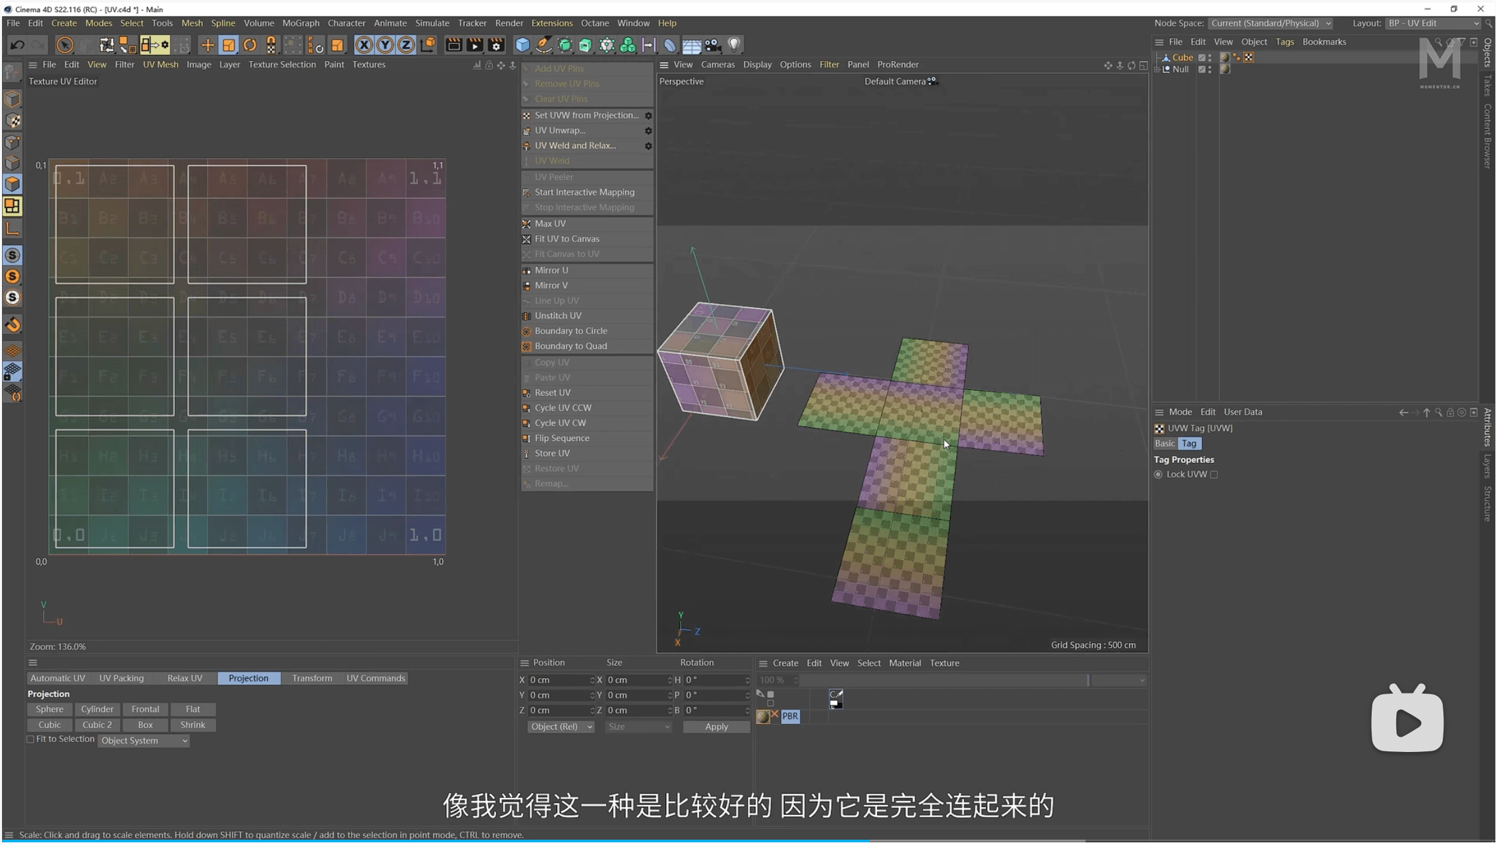Toggle the X axis lock icon
The width and height of the screenshot is (1496, 845).
tap(364, 45)
